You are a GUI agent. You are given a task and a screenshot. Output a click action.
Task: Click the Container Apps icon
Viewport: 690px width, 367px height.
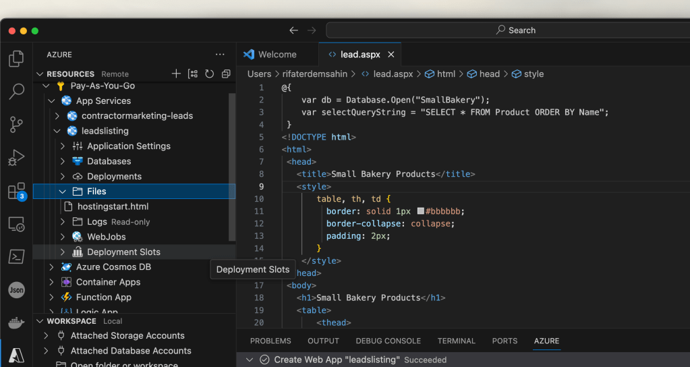[x=67, y=282]
